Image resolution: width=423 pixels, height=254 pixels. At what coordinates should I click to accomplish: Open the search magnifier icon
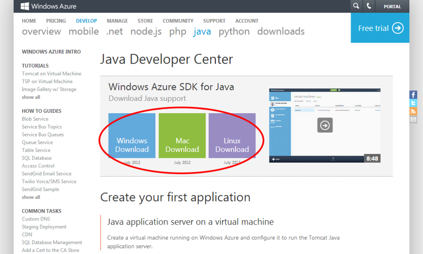coord(356,6)
